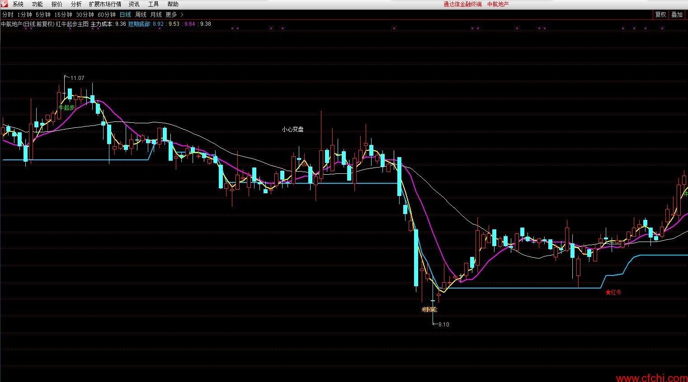688x382 pixels.
Task: Click the yellow 9.53 indicator value
Action: click(x=174, y=24)
